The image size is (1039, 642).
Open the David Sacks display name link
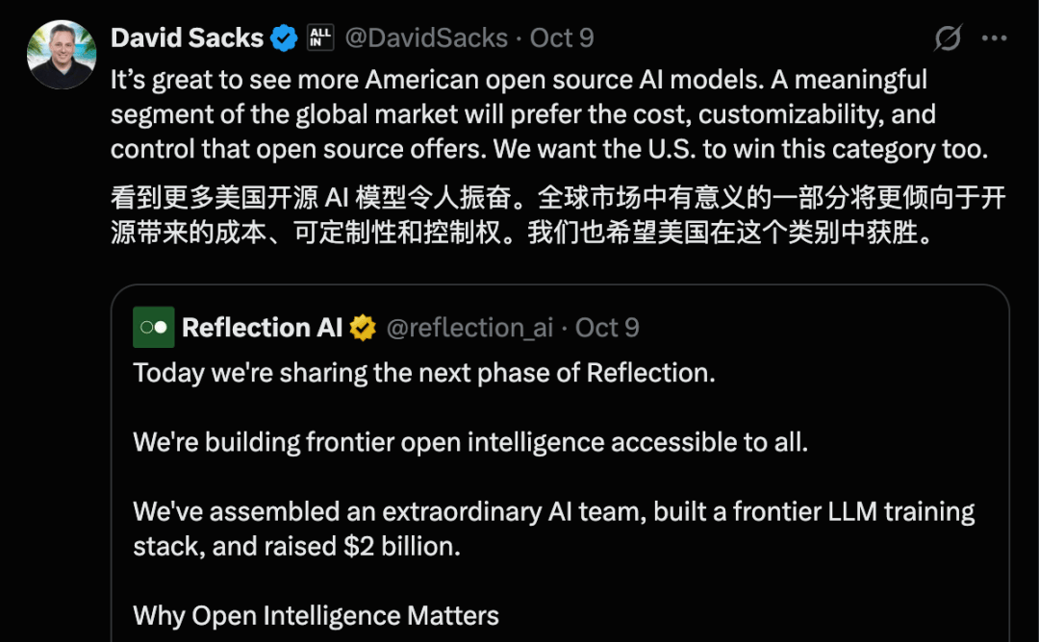click(x=187, y=38)
